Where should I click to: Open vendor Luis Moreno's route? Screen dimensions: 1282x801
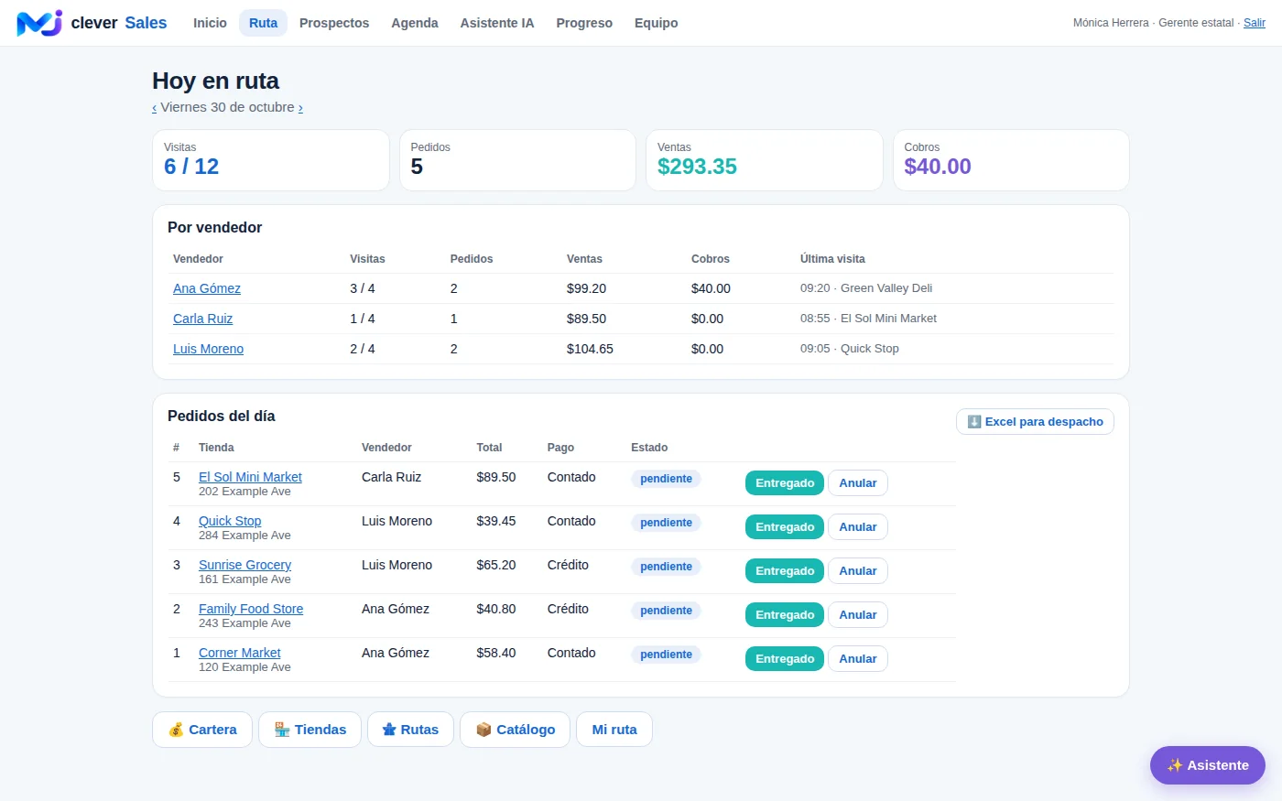(208, 349)
